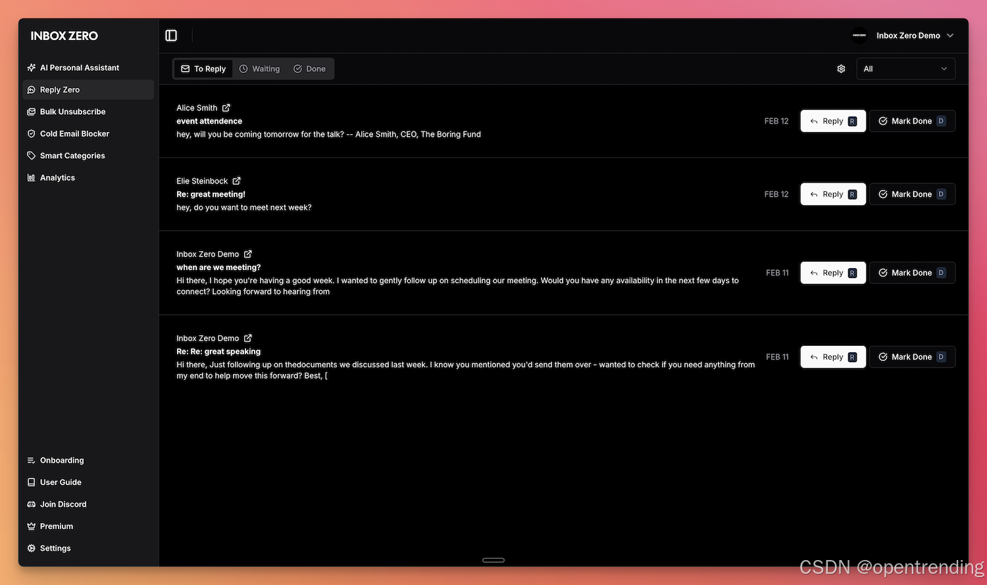Click the INBOX ZERO logo
Viewport: 987px width, 585px height.
tap(64, 36)
